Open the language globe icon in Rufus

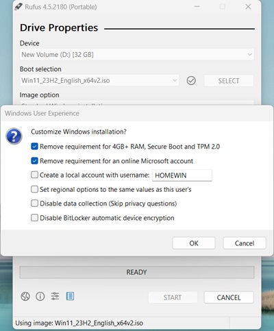(x=25, y=297)
